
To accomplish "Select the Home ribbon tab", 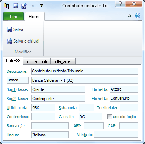I will coord(35,17).
